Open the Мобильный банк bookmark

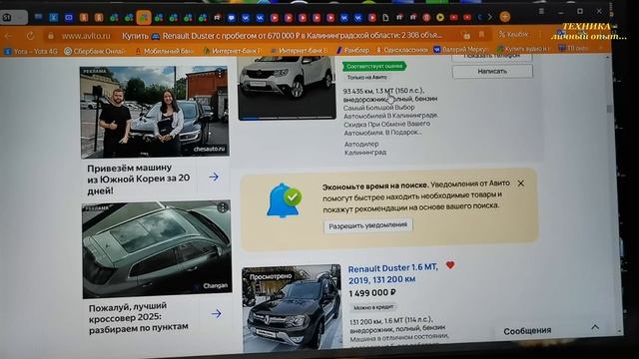coord(164,51)
